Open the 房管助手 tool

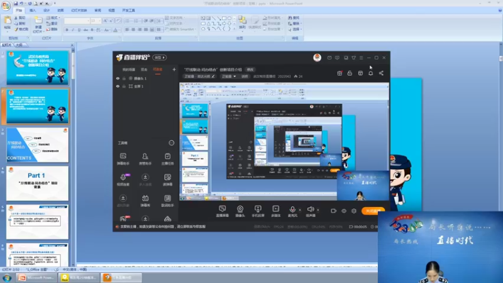click(145, 159)
